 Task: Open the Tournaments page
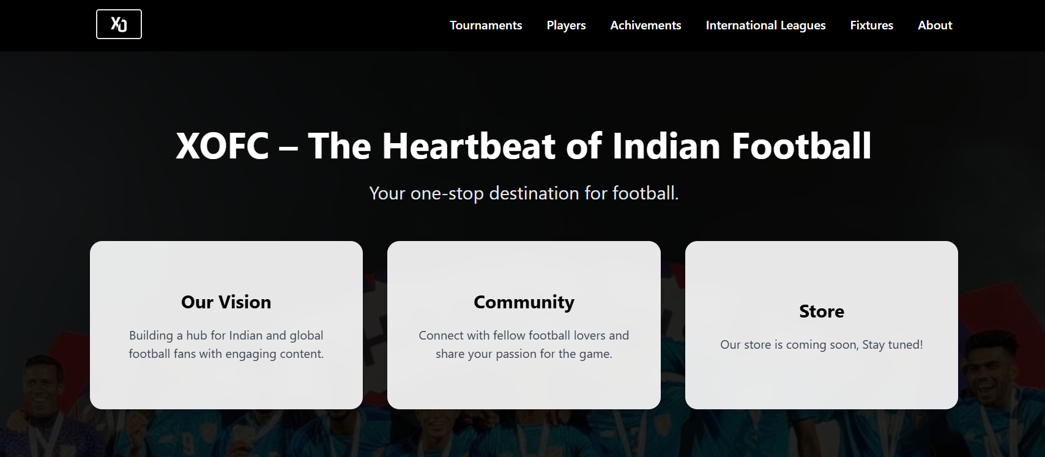[486, 25]
